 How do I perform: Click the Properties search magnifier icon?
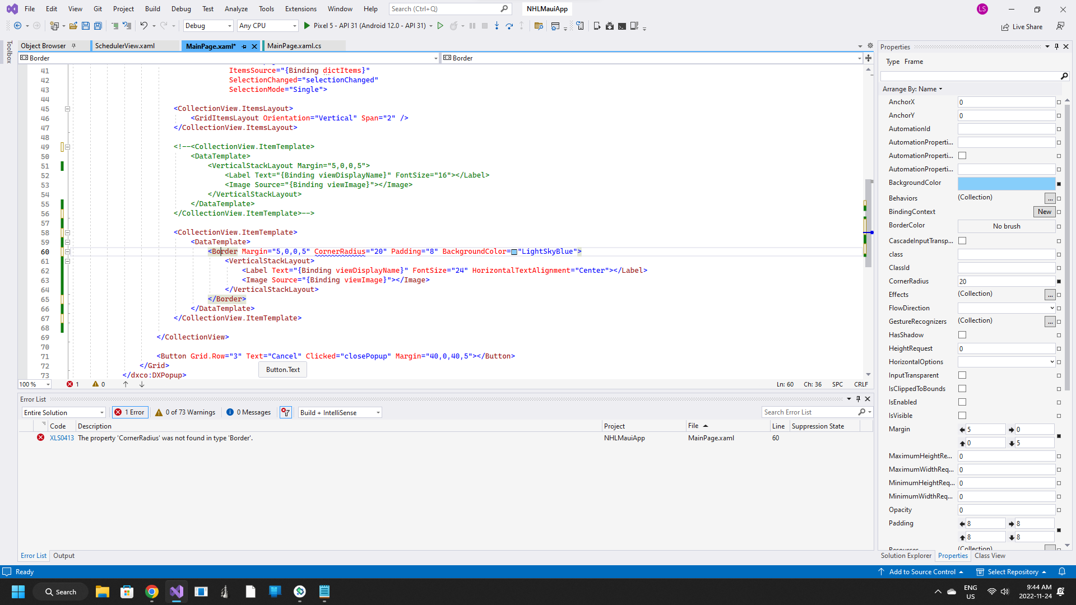pyautogui.click(x=1064, y=76)
